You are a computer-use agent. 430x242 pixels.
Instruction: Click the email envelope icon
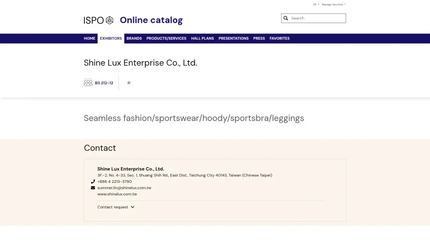pos(92,188)
